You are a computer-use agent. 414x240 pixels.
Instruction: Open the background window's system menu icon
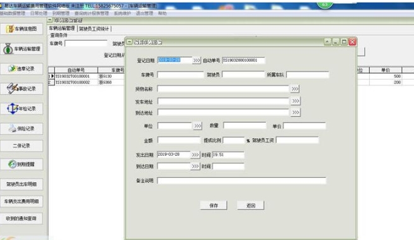tap(50, 20)
